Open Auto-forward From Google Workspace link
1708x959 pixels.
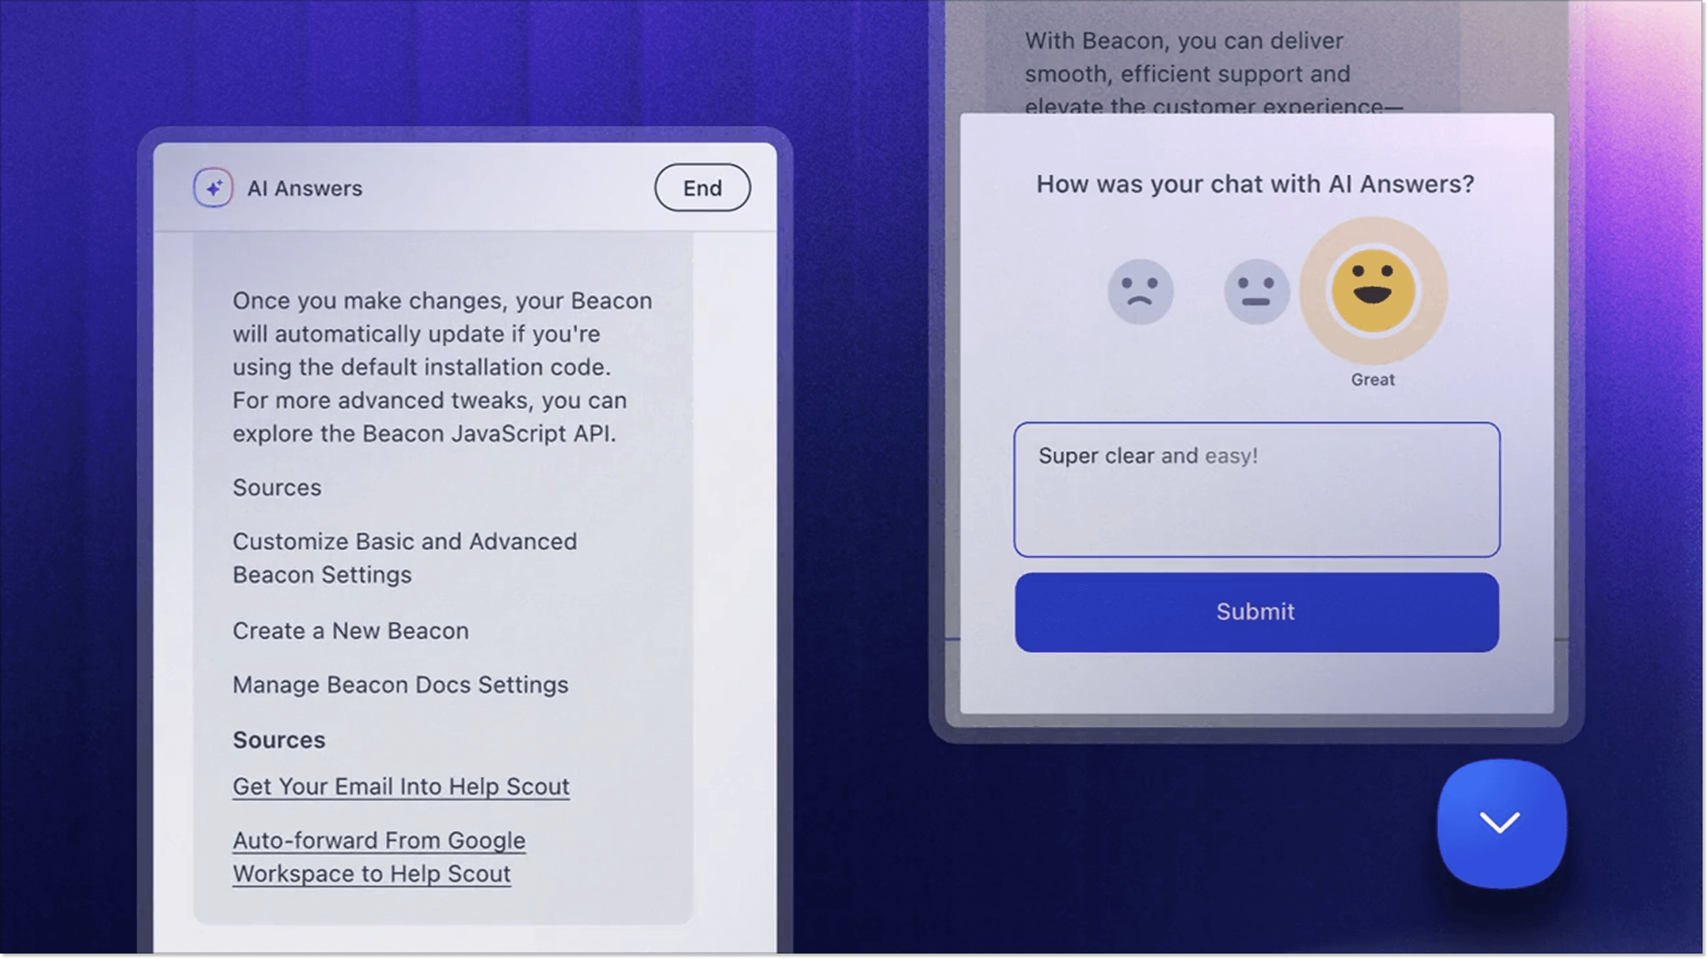[379, 857]
